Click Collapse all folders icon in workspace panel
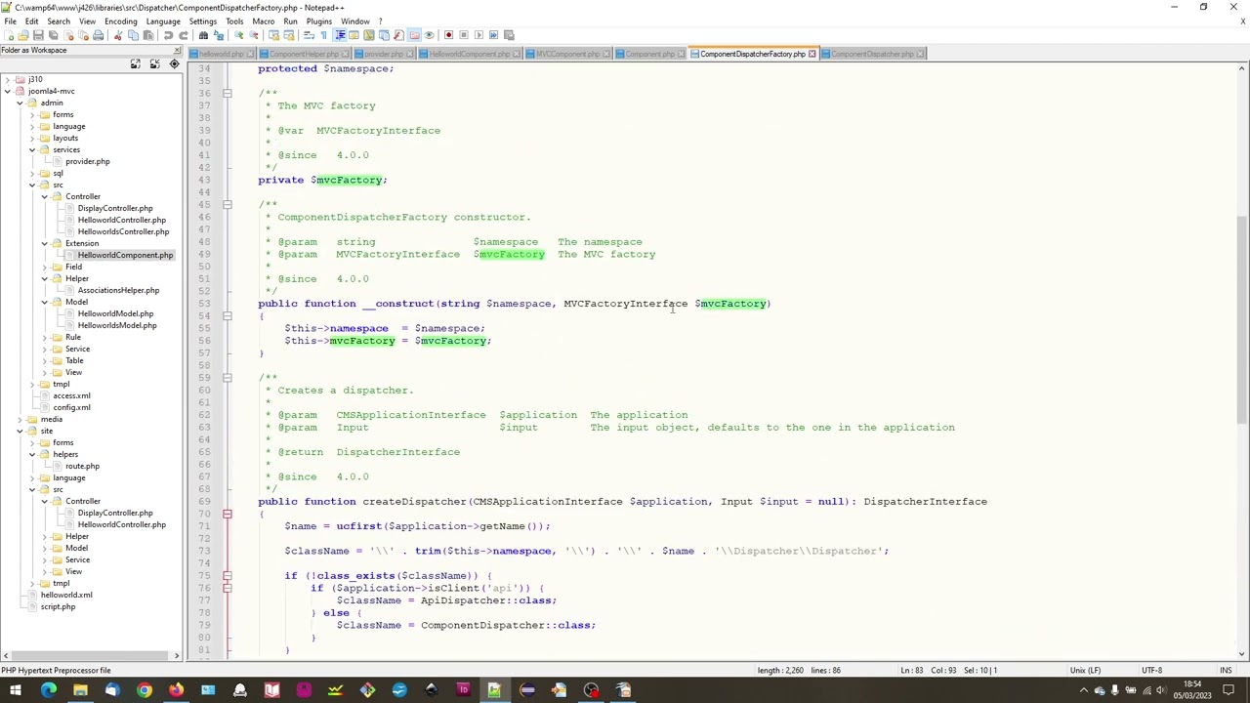The width and height of the screenshot is (1250, 703). pos(154,63)
